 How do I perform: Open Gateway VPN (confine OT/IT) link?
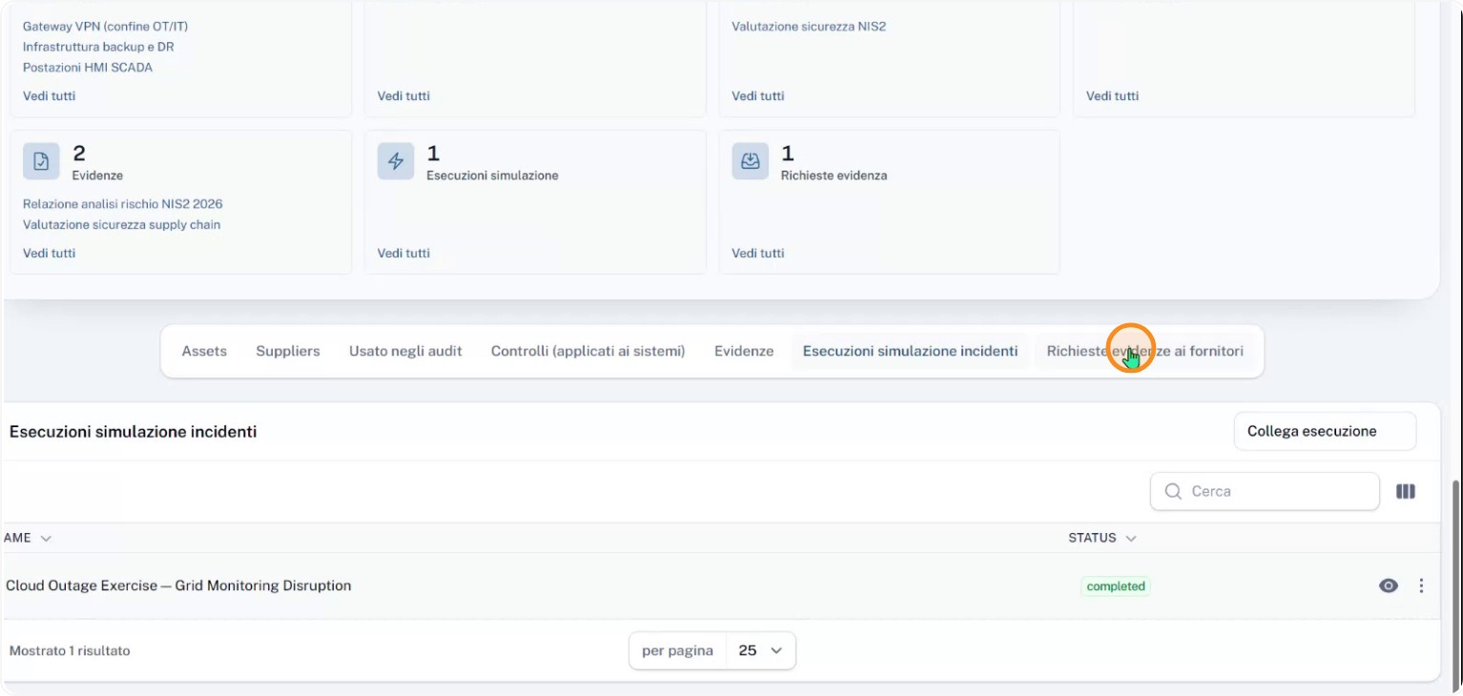(106, 27)
